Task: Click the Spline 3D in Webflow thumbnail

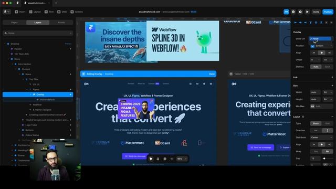Action: tap(183, 41)
